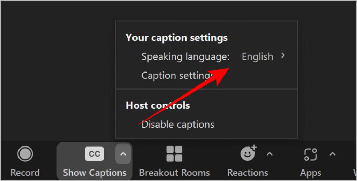Click the Record circle icon
Viewport: 357px width, 181px height.
tap(25, 154)
